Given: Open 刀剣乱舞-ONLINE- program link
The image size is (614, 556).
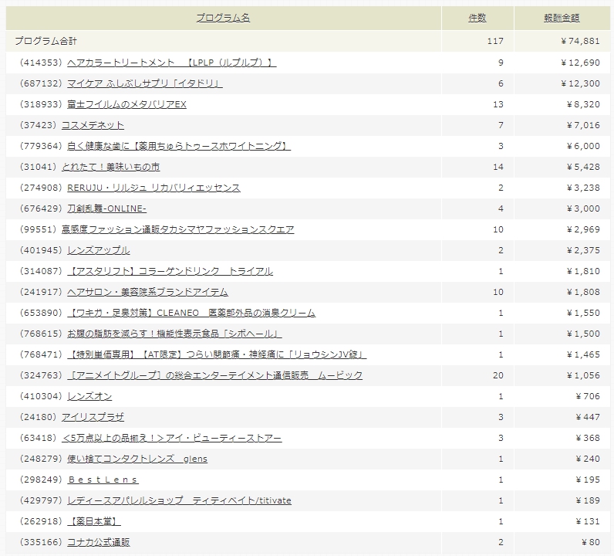Looking at the screenshot, I should (106, 208).
